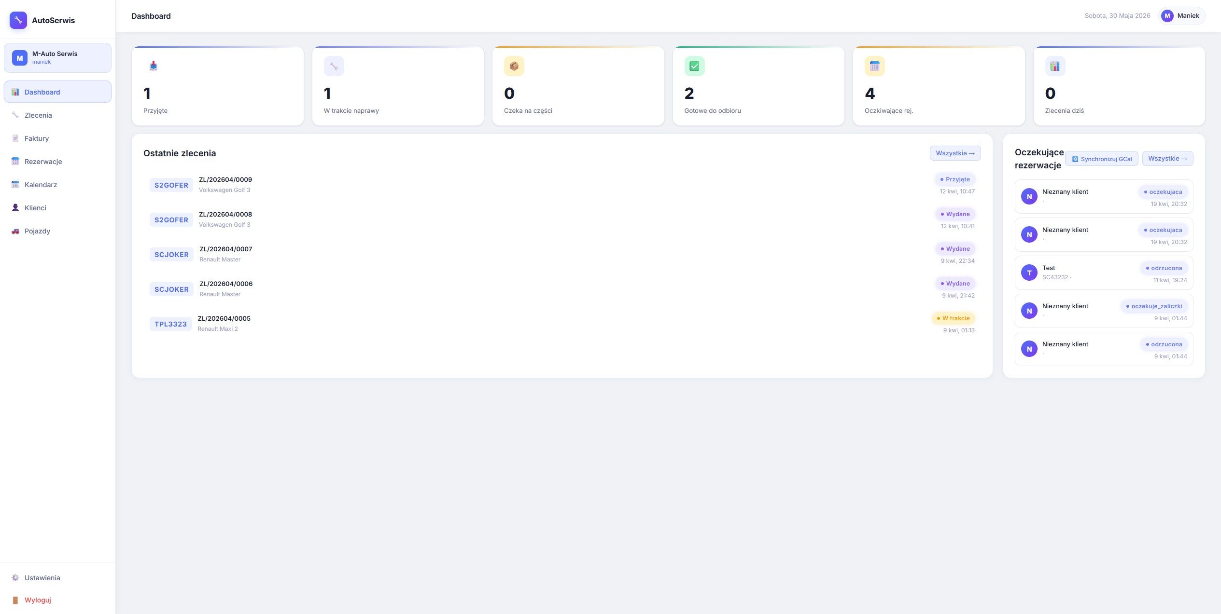Click plate badge SCJOKER of order 0007
This screenshot has height=614, width=1221.
[x=171, y=255]
